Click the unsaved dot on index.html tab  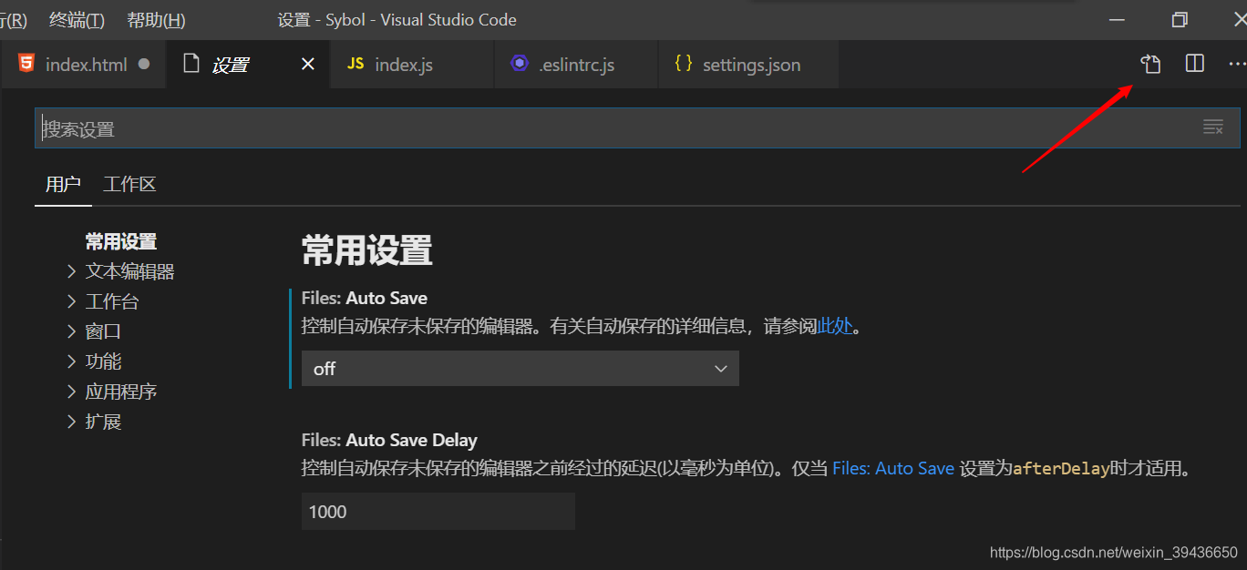143,65
